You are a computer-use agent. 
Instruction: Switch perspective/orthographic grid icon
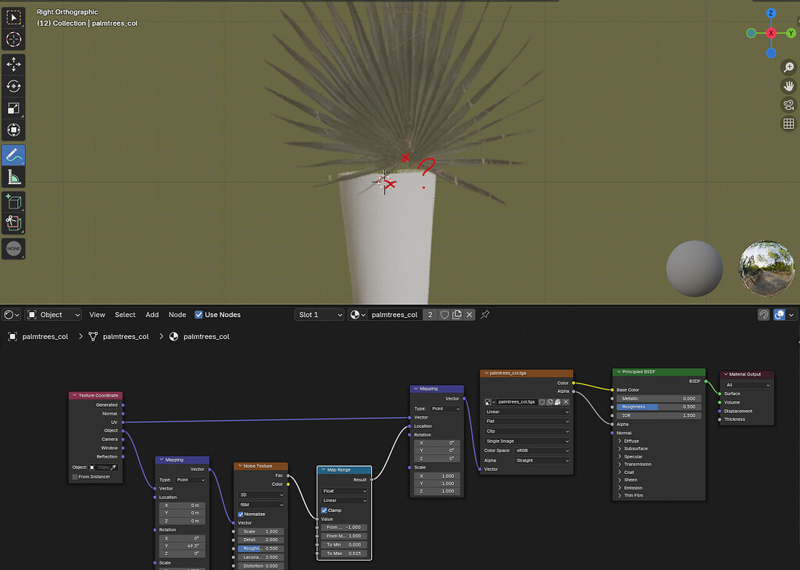pos(788,123)
